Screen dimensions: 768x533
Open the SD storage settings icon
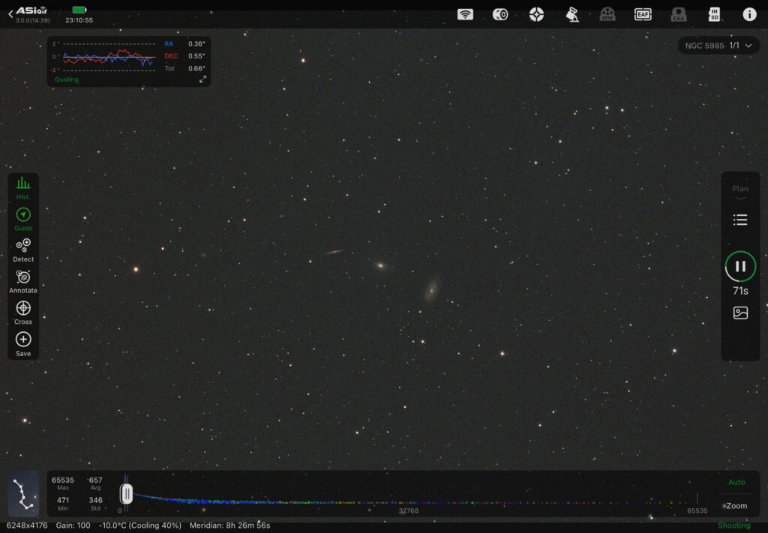click(x=714, y=14)
